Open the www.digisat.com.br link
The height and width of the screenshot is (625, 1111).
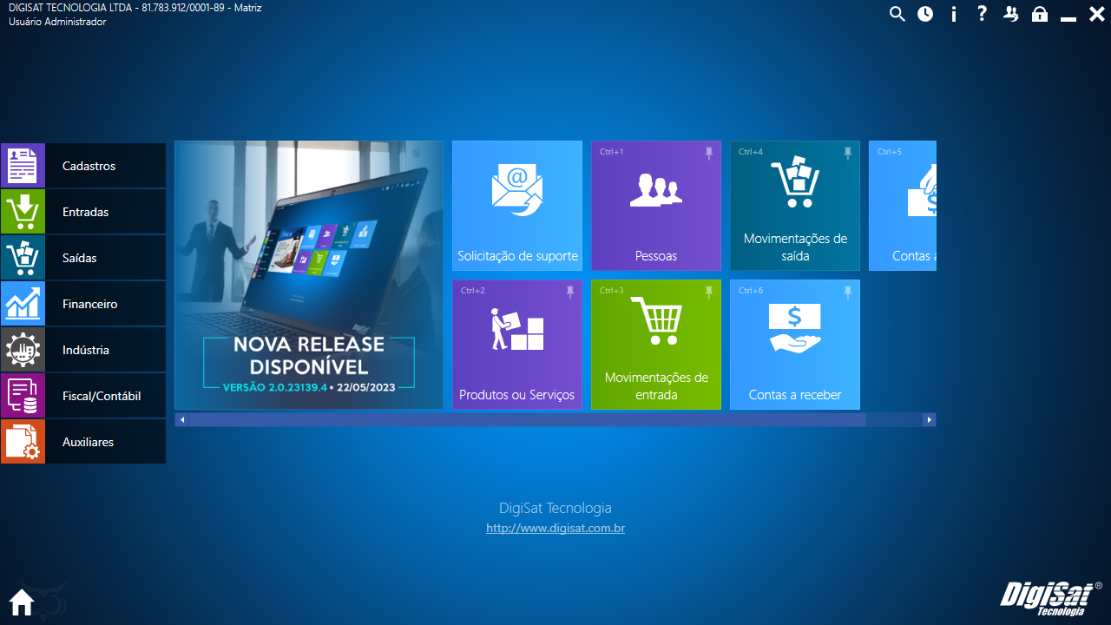tap(555, 528)
